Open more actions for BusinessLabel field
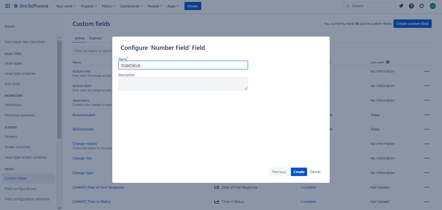This screenshot has width=442, height=210. point(427,115)
